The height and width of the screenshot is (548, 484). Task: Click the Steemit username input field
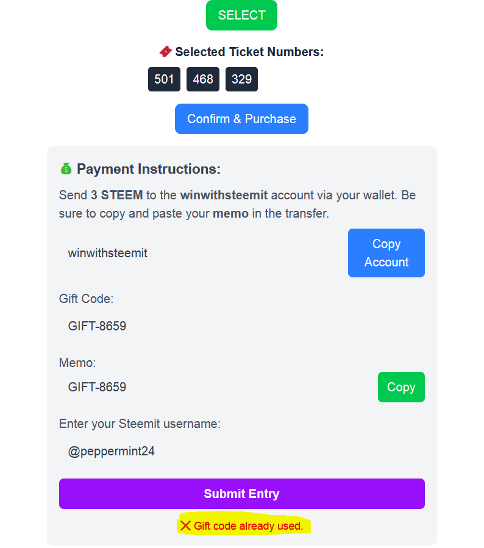coord(241,452)
